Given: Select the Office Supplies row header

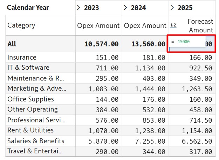Looking at the screenshot, I should (30, 99).
